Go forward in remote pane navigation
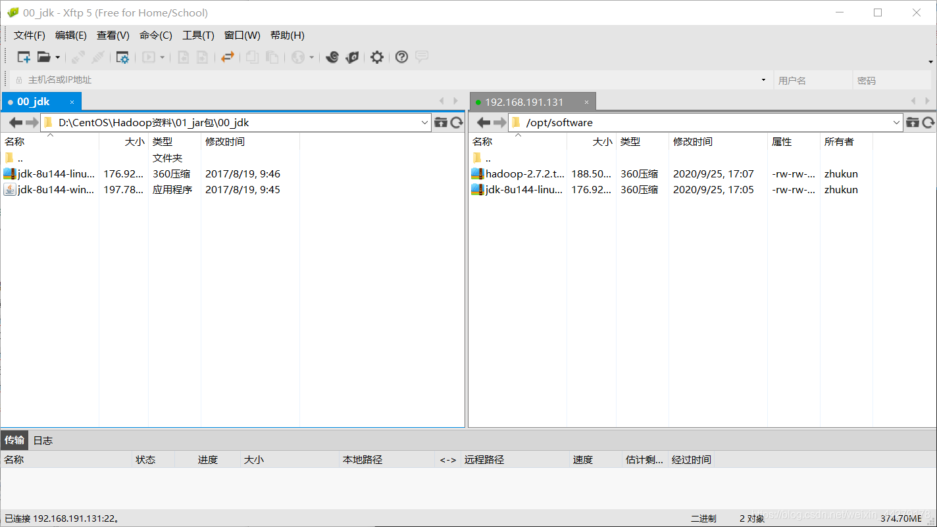This screenshot has height=527, width=937. [499, 122]
